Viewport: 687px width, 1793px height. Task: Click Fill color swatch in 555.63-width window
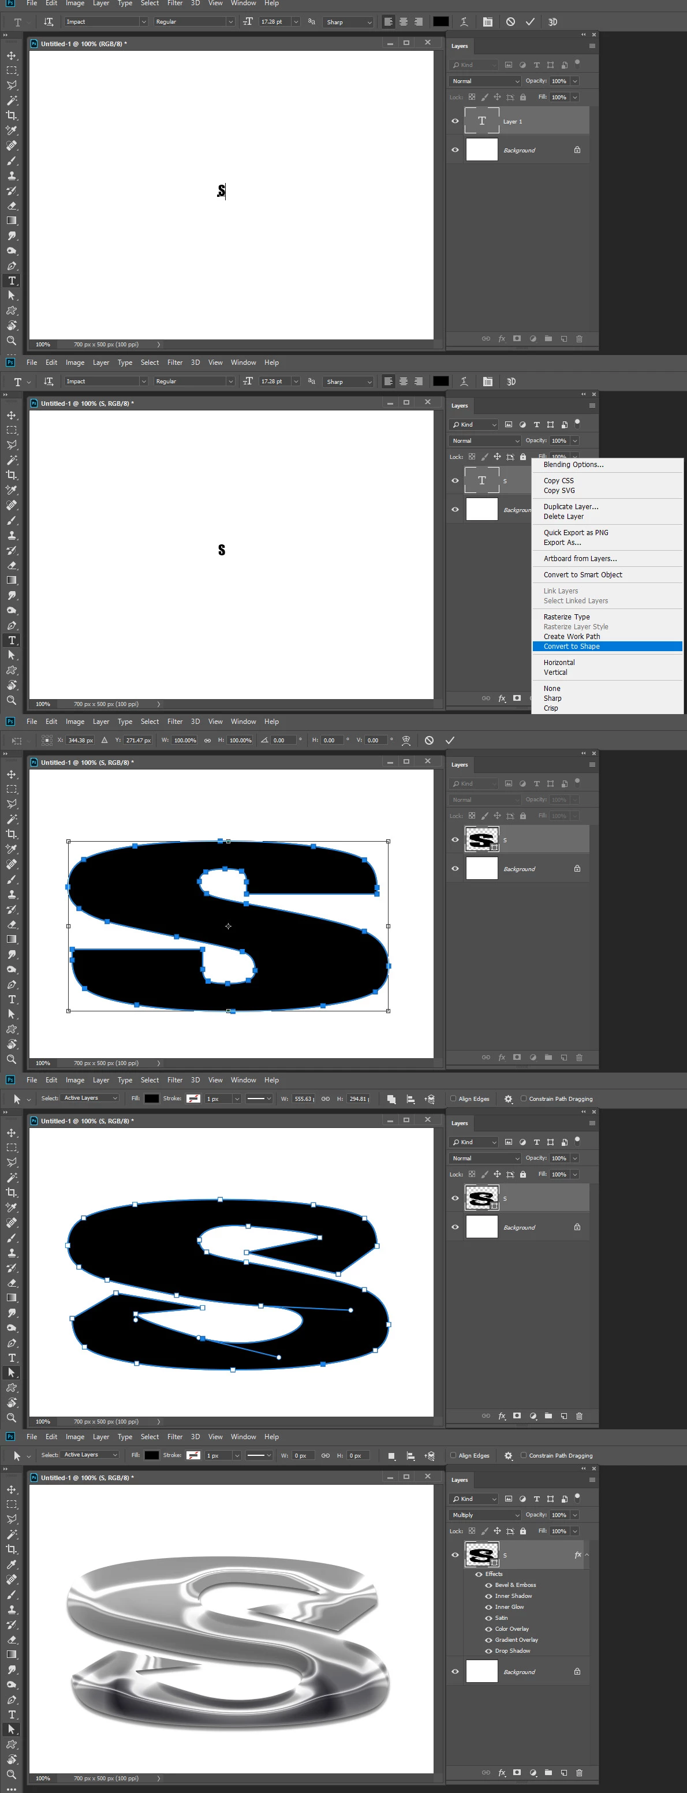tap(151, 1099)
